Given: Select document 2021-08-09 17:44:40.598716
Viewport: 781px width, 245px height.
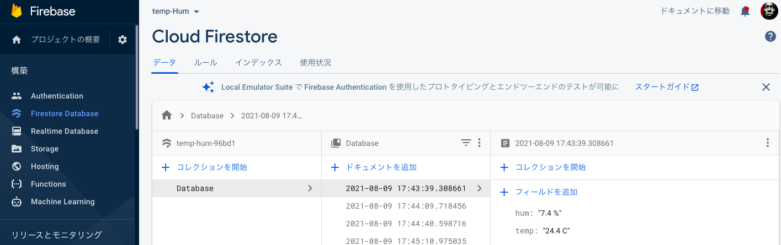Looking at the screenshot, I should click(406, 224).
